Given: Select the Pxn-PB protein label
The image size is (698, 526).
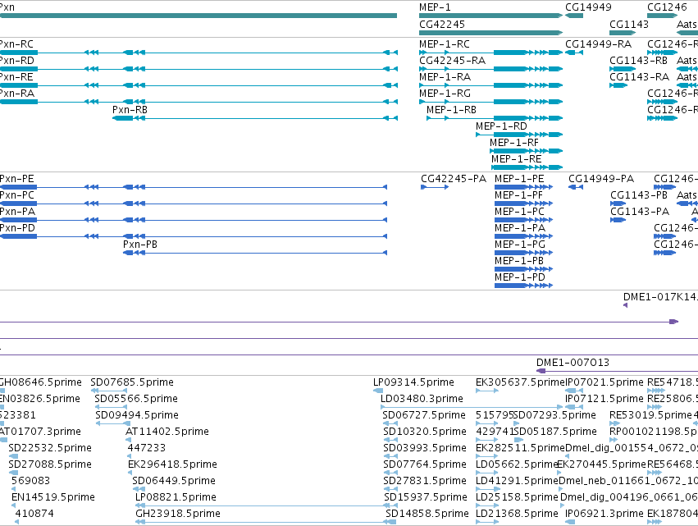Looking at the screenshot, I should [x=139, y=245].
